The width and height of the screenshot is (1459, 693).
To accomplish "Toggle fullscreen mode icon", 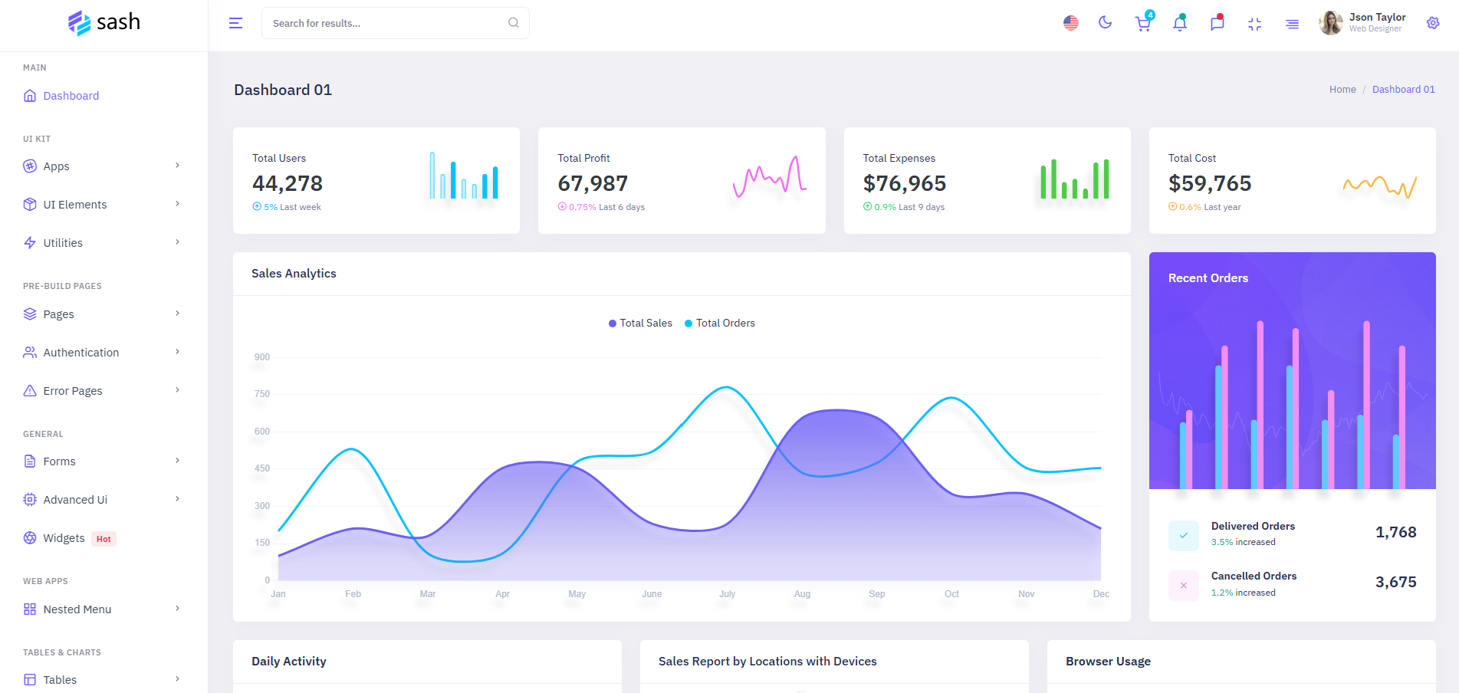I will click(x=1255, y=24).
